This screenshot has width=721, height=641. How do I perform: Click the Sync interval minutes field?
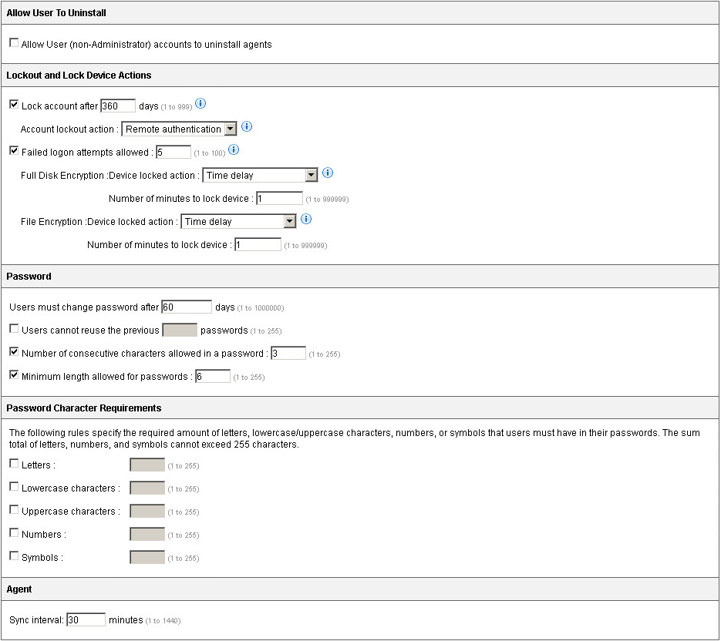pos(85,619)
